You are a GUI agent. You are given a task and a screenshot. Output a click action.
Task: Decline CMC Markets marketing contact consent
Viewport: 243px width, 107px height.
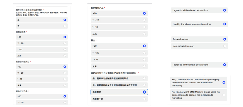199,95
